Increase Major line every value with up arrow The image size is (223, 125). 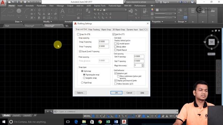(143, 65)
